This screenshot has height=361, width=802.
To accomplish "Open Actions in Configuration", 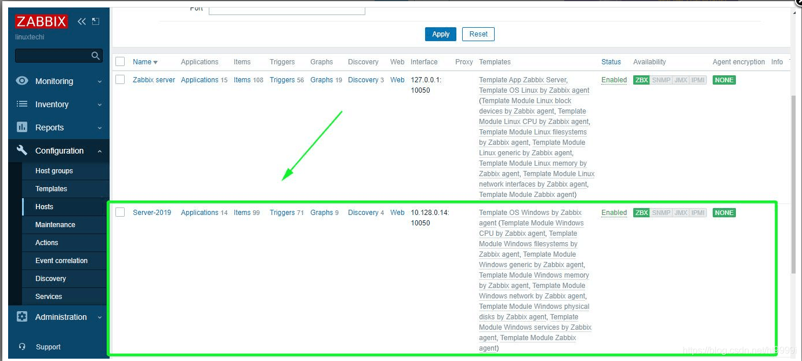I will (46, 243).
